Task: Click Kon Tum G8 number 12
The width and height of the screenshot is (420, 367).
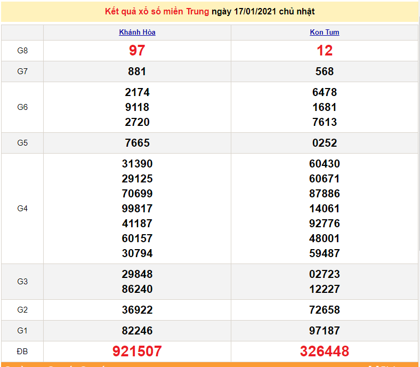Action: [324, 51]
